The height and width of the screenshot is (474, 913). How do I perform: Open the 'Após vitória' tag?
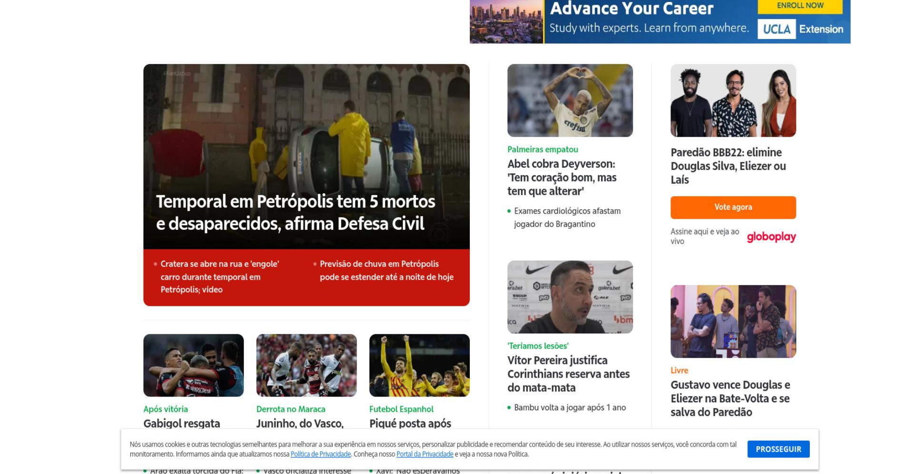click(x=165, y=409)
